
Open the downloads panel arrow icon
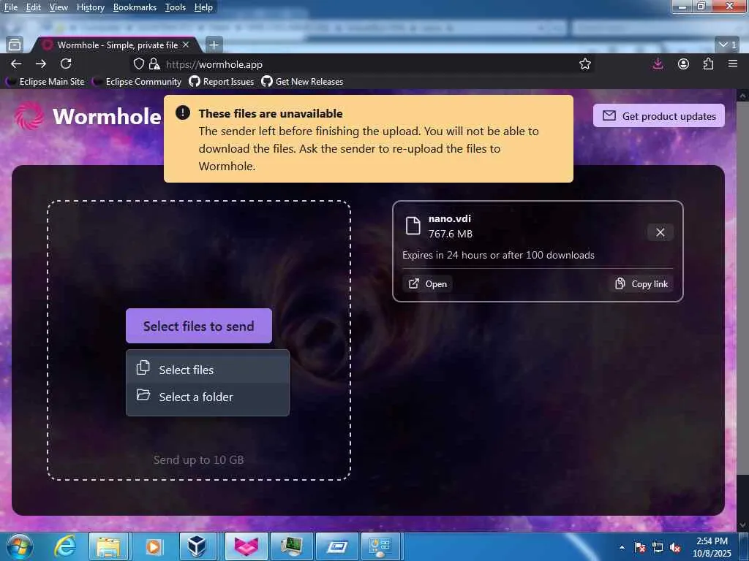[658, 64]
